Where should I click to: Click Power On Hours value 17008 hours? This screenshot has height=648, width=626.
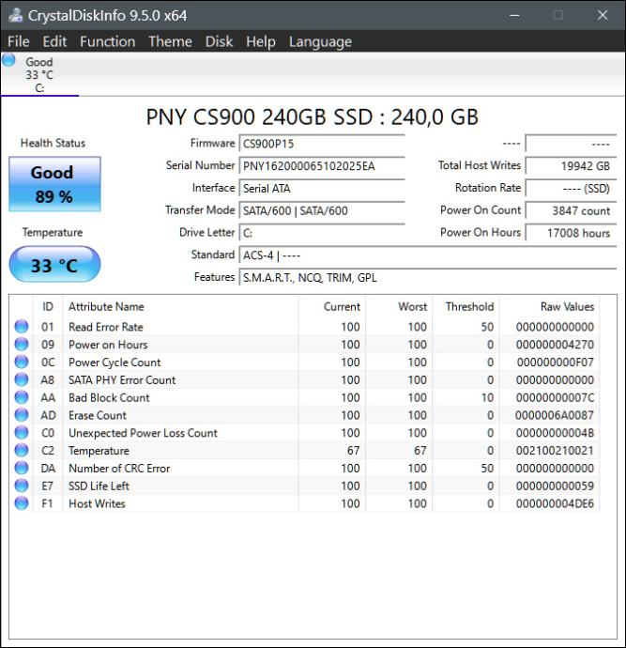[571, 233]
